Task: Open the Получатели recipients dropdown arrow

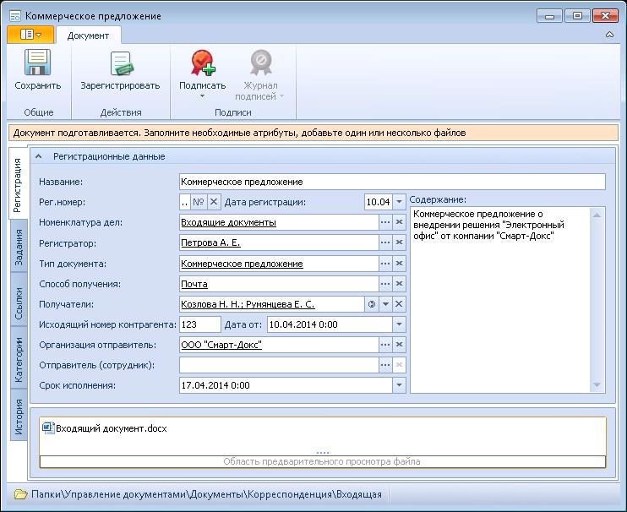Action: point(385,304)
